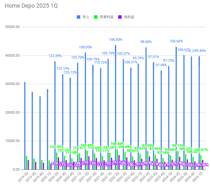Click the green 営業利益 legend swatch
The width and height of the screenshot is (211, 185).
click(x=96, y=17)
